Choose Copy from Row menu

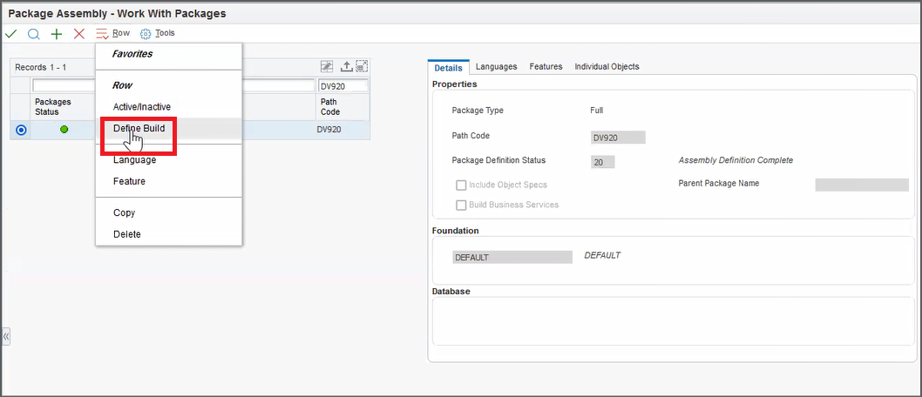(x=124, y=212)
